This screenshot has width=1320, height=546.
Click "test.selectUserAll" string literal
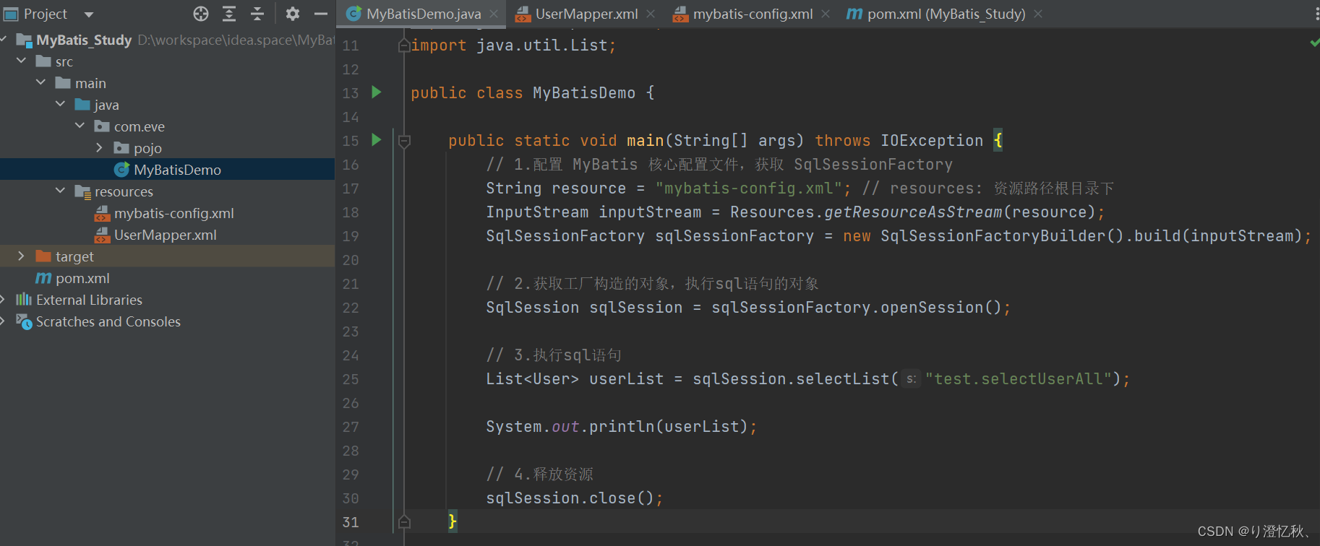pos(1018,379)
